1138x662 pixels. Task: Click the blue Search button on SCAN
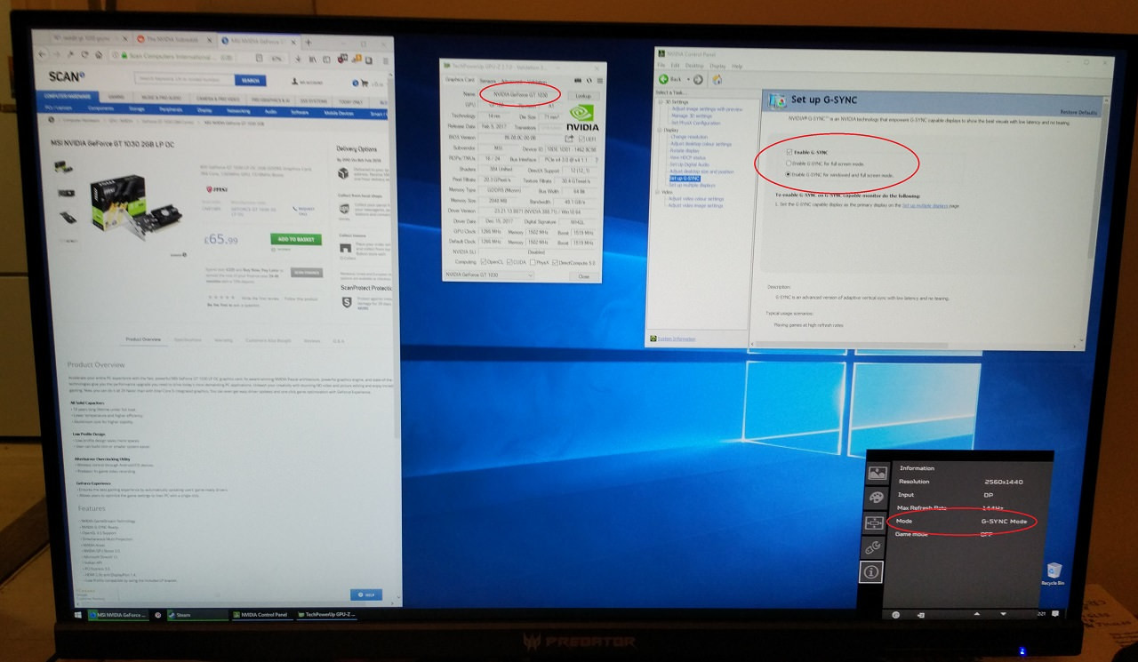(251, 80)
